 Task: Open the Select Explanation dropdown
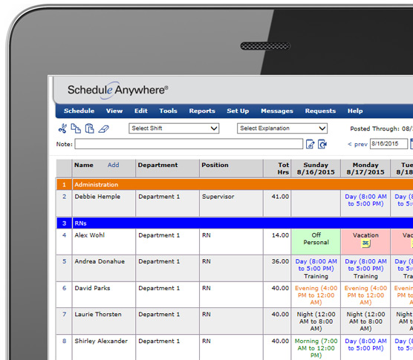282,128
